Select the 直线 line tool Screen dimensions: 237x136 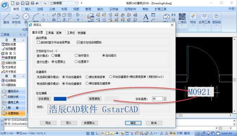(x=6, y=18)
